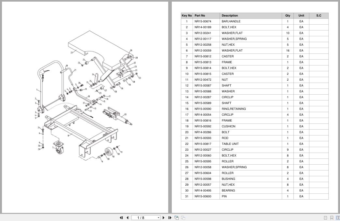Screen dimensions: 340x221
Task: Click the exploded lift table diagram
Action: click(x=88, y=97)
